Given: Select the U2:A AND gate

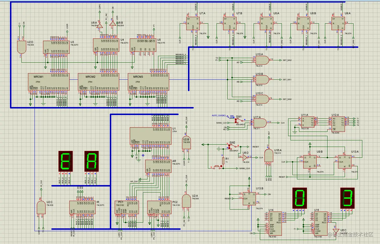Looking at the screenshot, I should click(x=186, y=201).
